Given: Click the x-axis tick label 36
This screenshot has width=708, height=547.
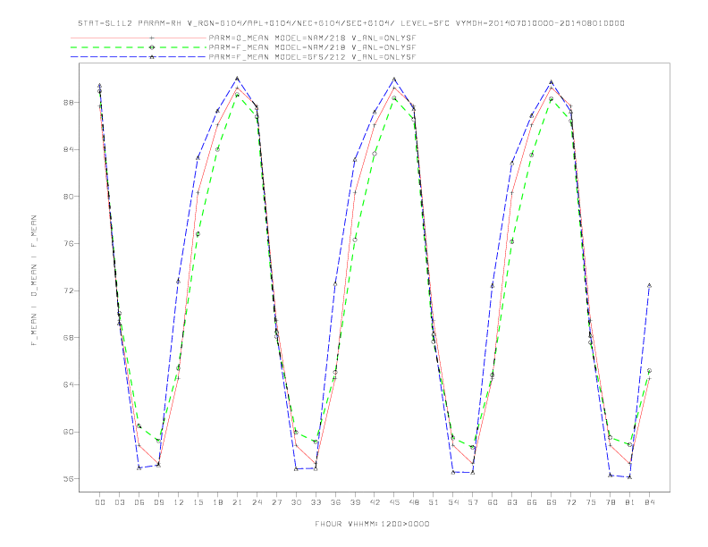Looking at the screenshot, I should coord(335,502).
